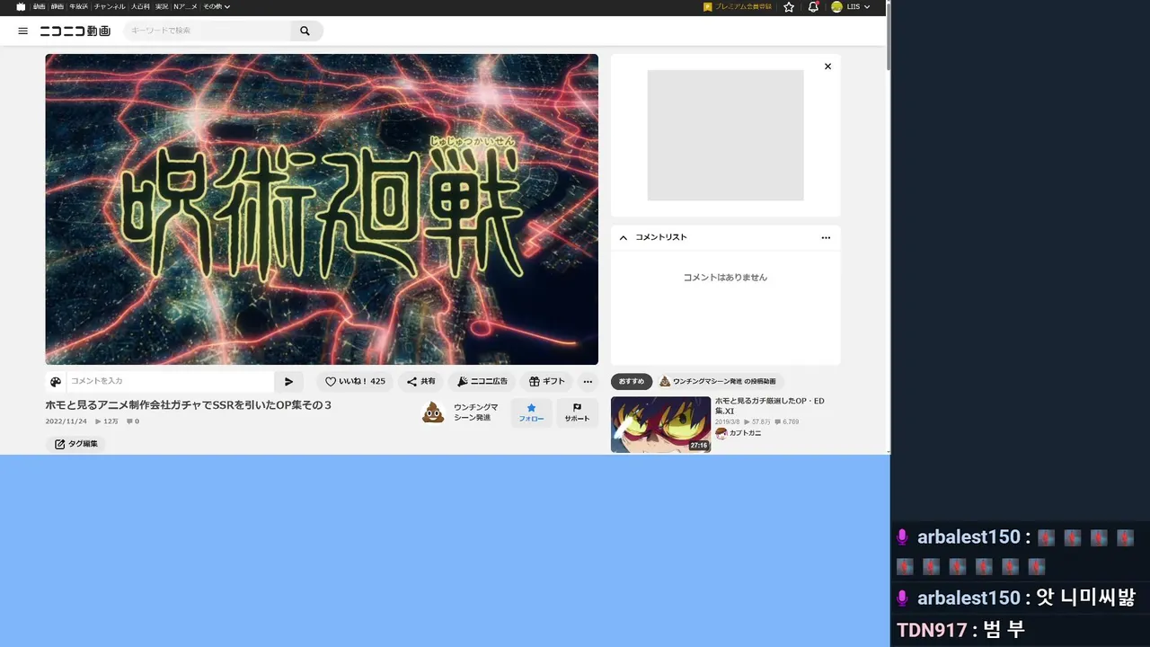Viewport: 1150px width, 647px height.
Task: Open the video actions three-dot menu
Action: (587, 382)
